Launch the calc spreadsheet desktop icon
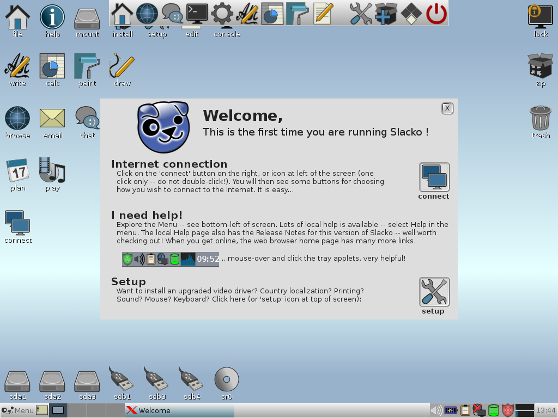Viewport: 558px width, 418px height. pyautogui.click(x=52, y=70)
